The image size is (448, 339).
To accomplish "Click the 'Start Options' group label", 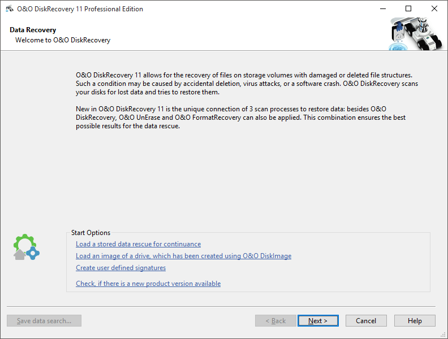I will pyautogui.click(x=91, y=233).
